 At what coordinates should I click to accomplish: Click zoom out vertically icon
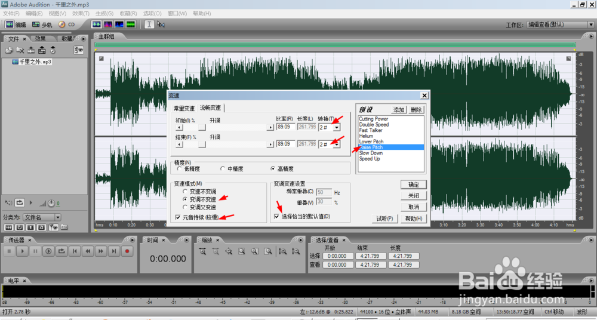click(x=296, y=251)
